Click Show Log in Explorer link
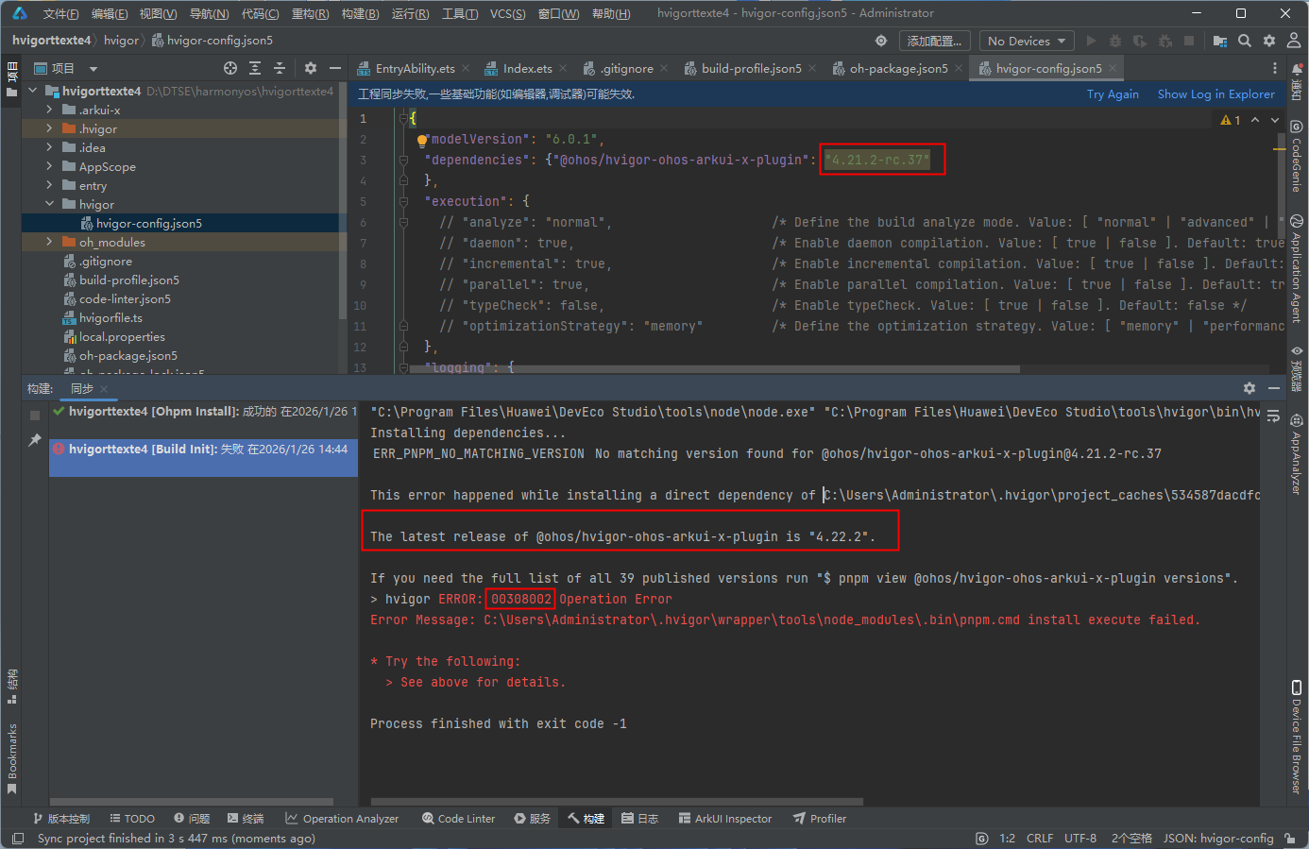The height and width of the screenshot is (849, 1309). (x=1215, y=94)
